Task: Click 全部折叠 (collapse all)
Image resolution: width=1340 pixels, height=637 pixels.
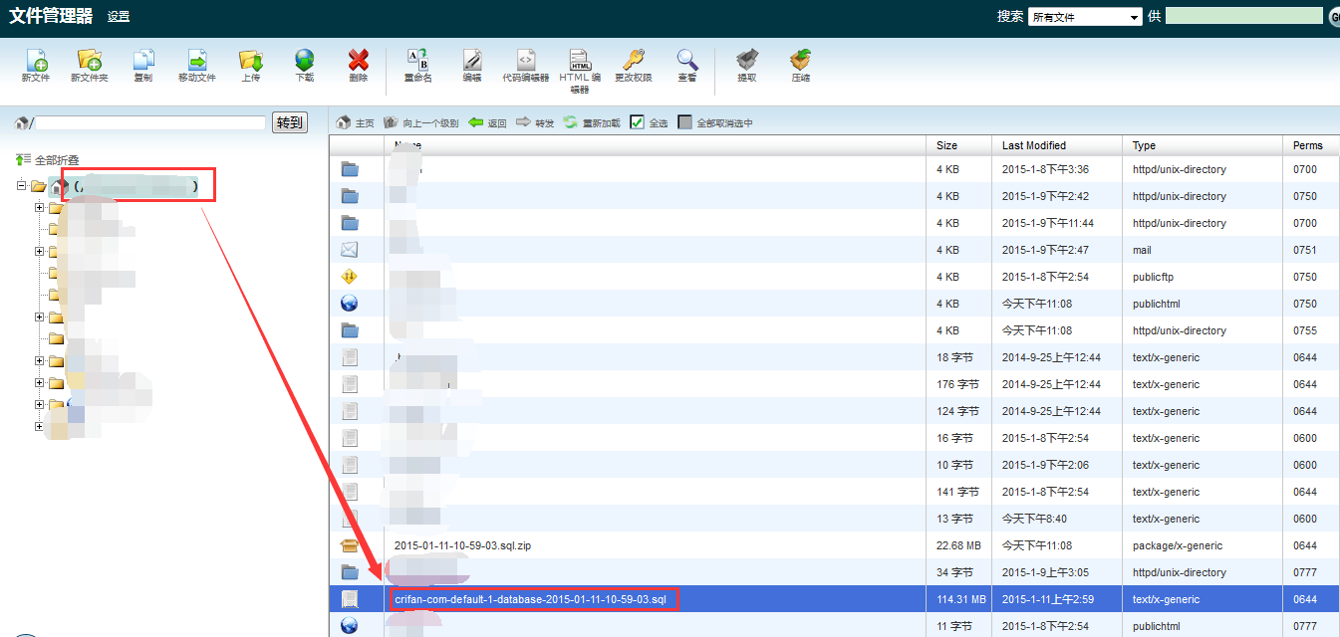Action: pyautogui.click(x=48, y=159)
